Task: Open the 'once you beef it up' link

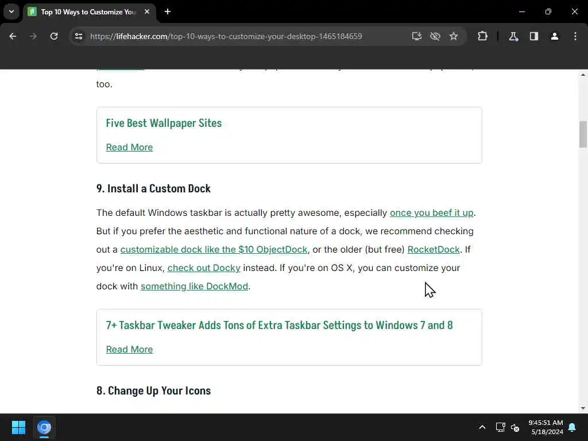Action: (432, 213)
